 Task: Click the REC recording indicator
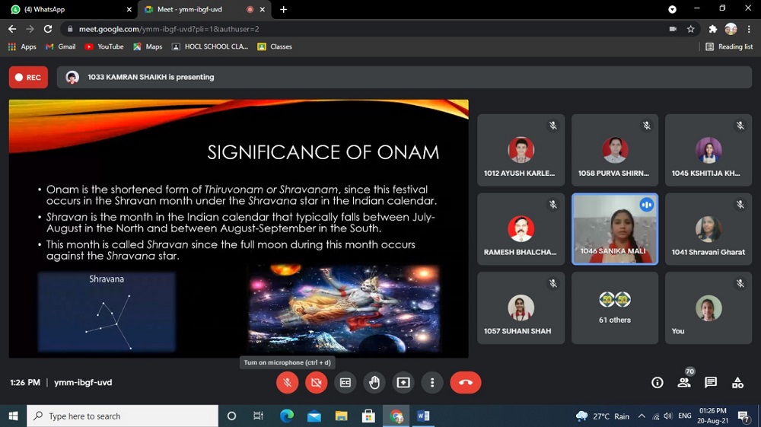(x=28, y=78)
